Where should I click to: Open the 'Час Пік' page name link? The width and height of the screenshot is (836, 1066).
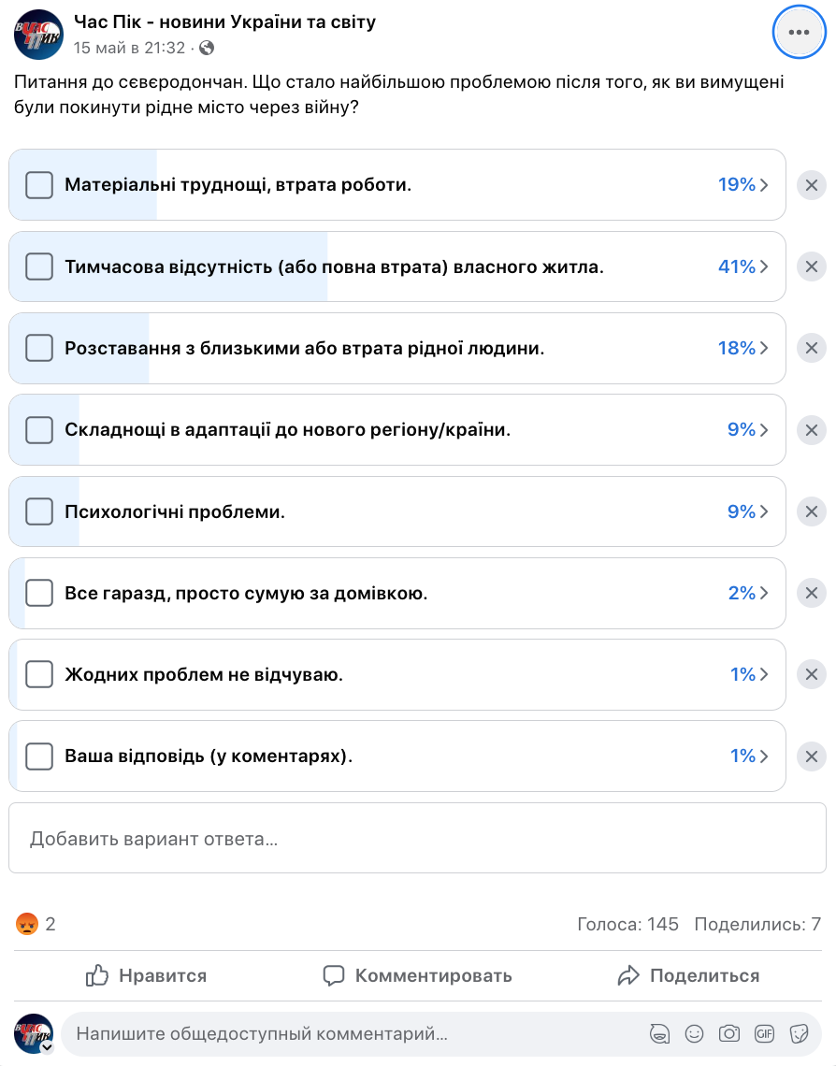(224, 22)
